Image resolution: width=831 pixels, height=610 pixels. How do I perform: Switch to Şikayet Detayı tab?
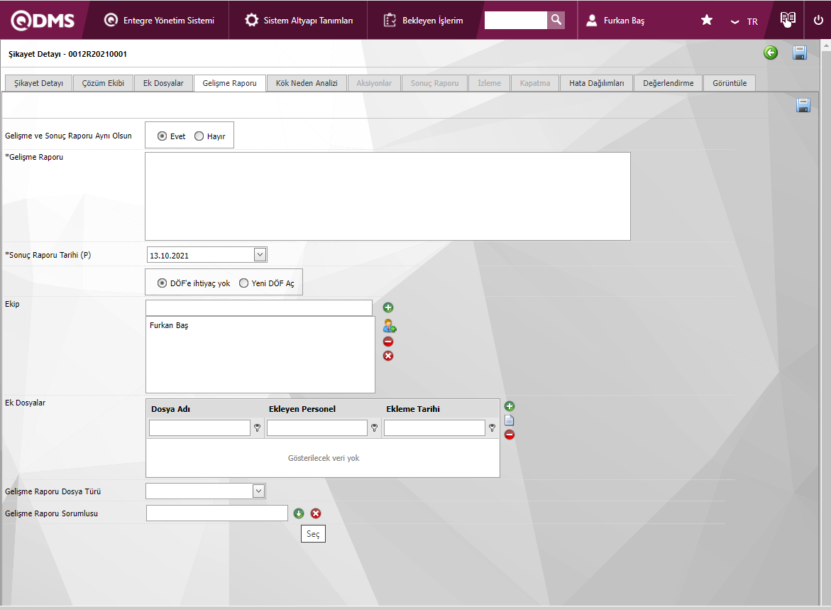[38, 83]
